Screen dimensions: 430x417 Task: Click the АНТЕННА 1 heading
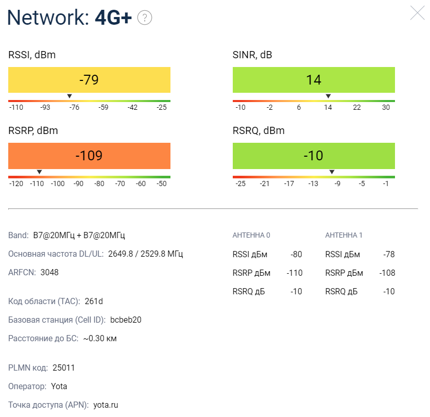click(344, 236)
